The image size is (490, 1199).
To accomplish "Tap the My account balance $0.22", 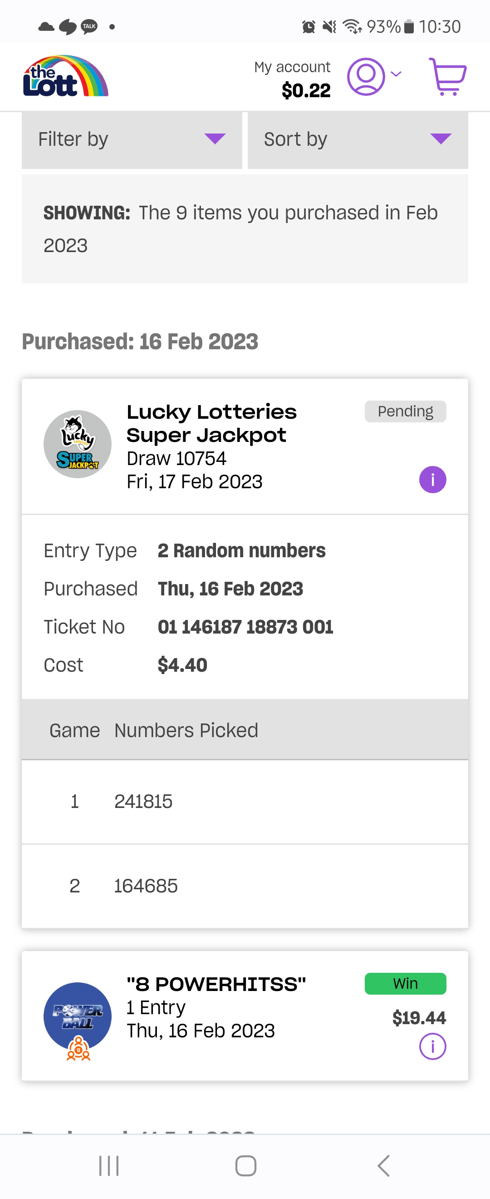I will tap(306, 90).
